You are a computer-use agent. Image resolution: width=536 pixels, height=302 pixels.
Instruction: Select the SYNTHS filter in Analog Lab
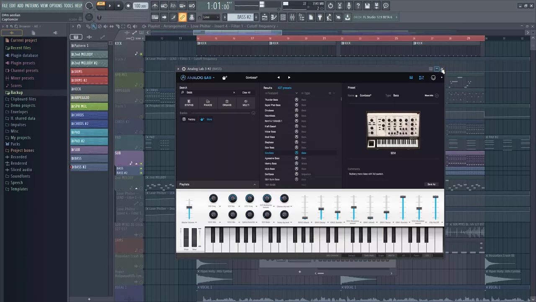[189, 103]
